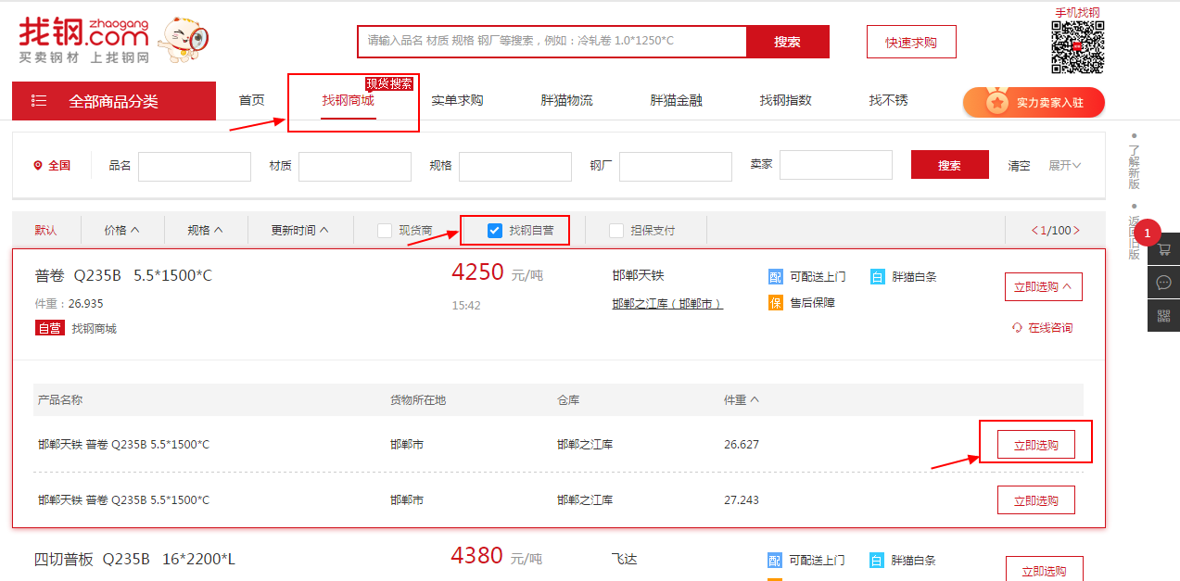Uncheck the 找钢自营 checkbox

495,231
